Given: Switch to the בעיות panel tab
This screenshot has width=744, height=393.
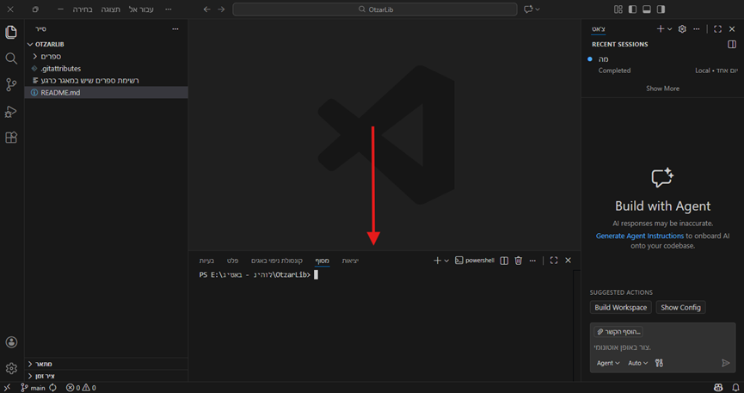Looking at the screenshot, I should [x=207, y=261].
